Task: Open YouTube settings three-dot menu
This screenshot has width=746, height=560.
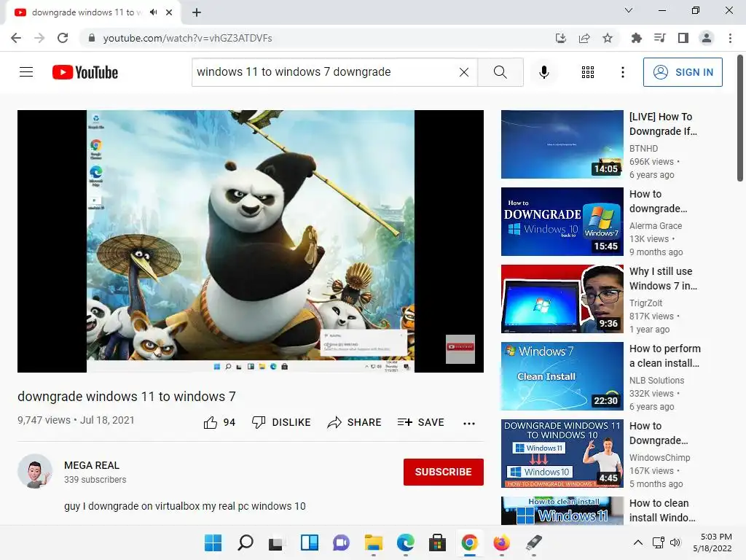Action: tap(622, 72)
